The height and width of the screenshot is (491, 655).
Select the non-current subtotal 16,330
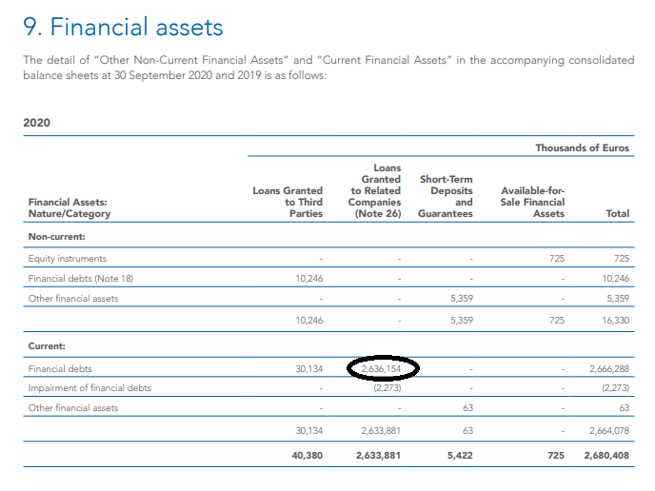pyautogui.click(x=616, y=321)
